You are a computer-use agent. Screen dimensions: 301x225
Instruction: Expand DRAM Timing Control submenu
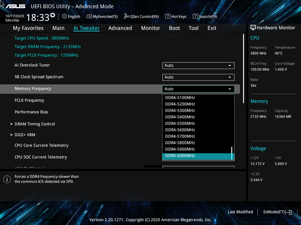click(35, 124)
